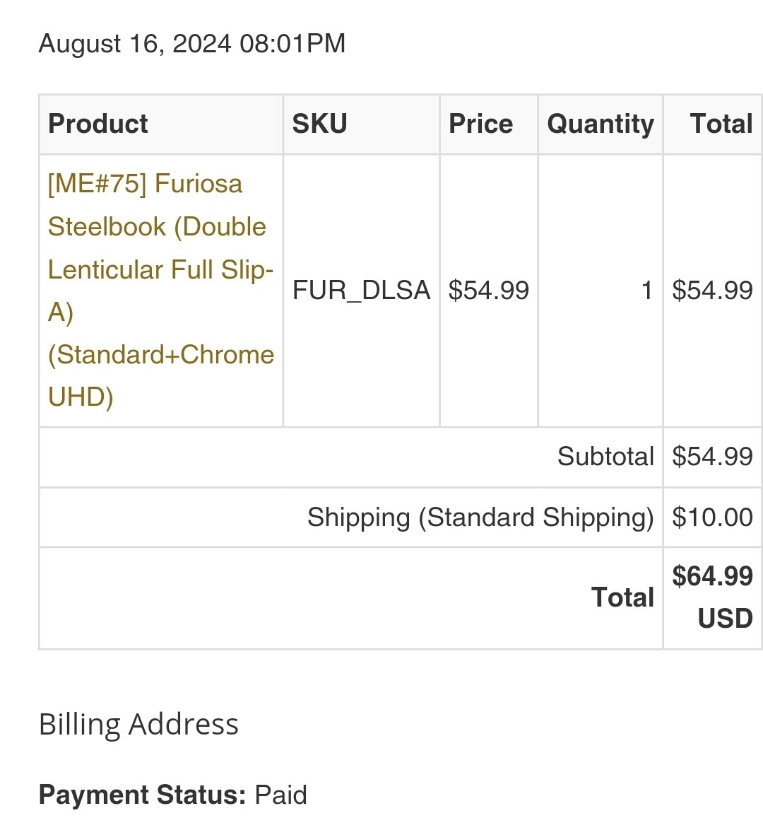Image resolution: width=763 pixels, height=830 pixels.
Task: Click the Quantity column header
Action: (600, 124)
